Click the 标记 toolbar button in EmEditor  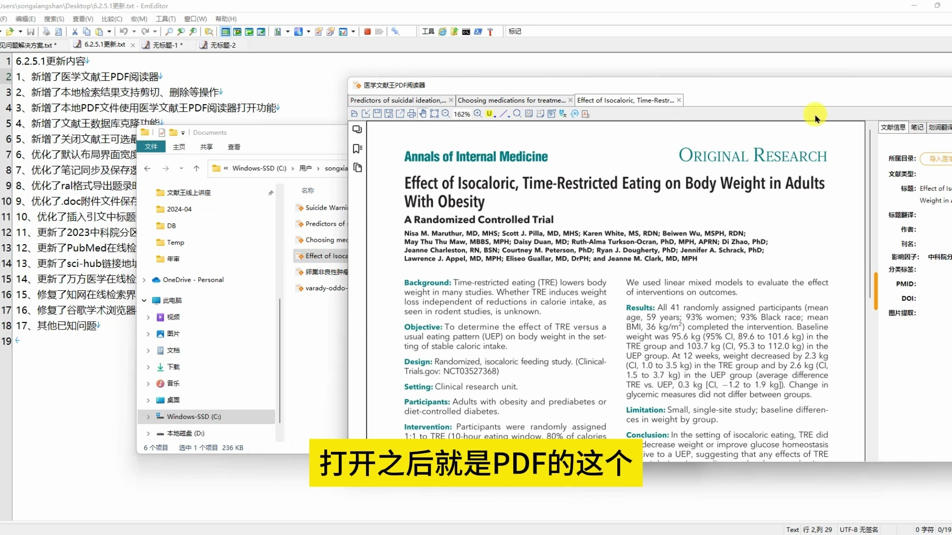pos(515,31)
